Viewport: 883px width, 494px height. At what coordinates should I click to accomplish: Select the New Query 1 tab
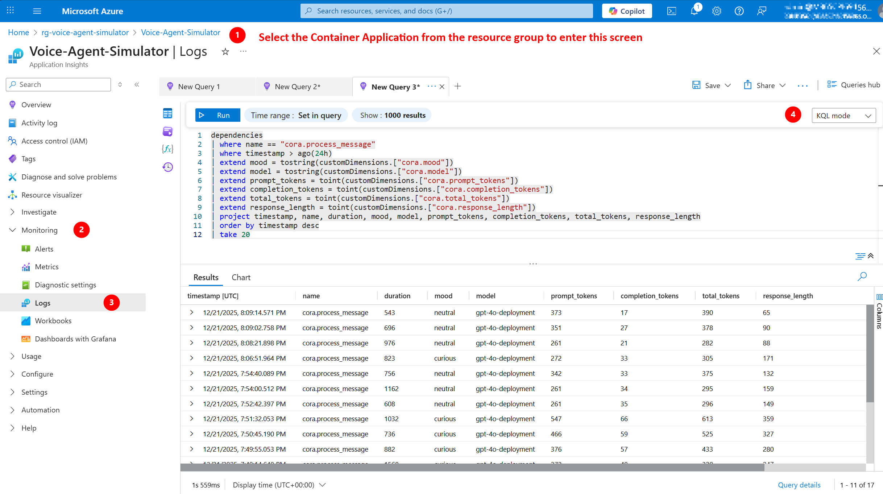(x=199, y=86)
